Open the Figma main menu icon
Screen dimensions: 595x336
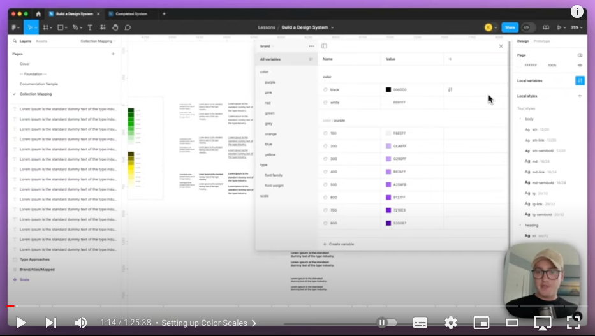[15, 27]
